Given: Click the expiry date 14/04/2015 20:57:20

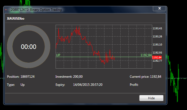Looking at the screenshot, I should click(88, 85).
